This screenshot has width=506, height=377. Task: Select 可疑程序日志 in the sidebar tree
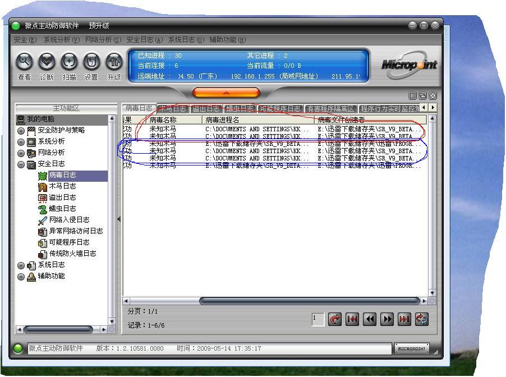pyautogui.click(x=69, y=242)
